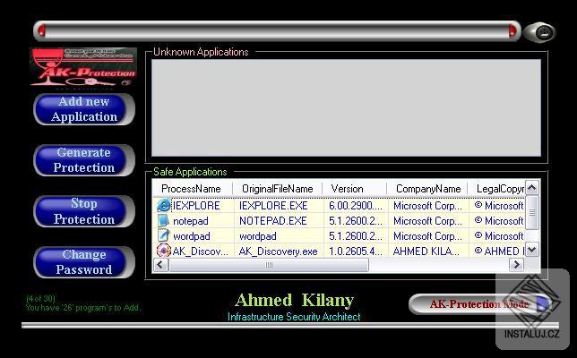This screenshot has height=358, width=577.
Task: Click the safe list vertical scroll down arrow
Action: pyautogui.click(x=532, y=250)
